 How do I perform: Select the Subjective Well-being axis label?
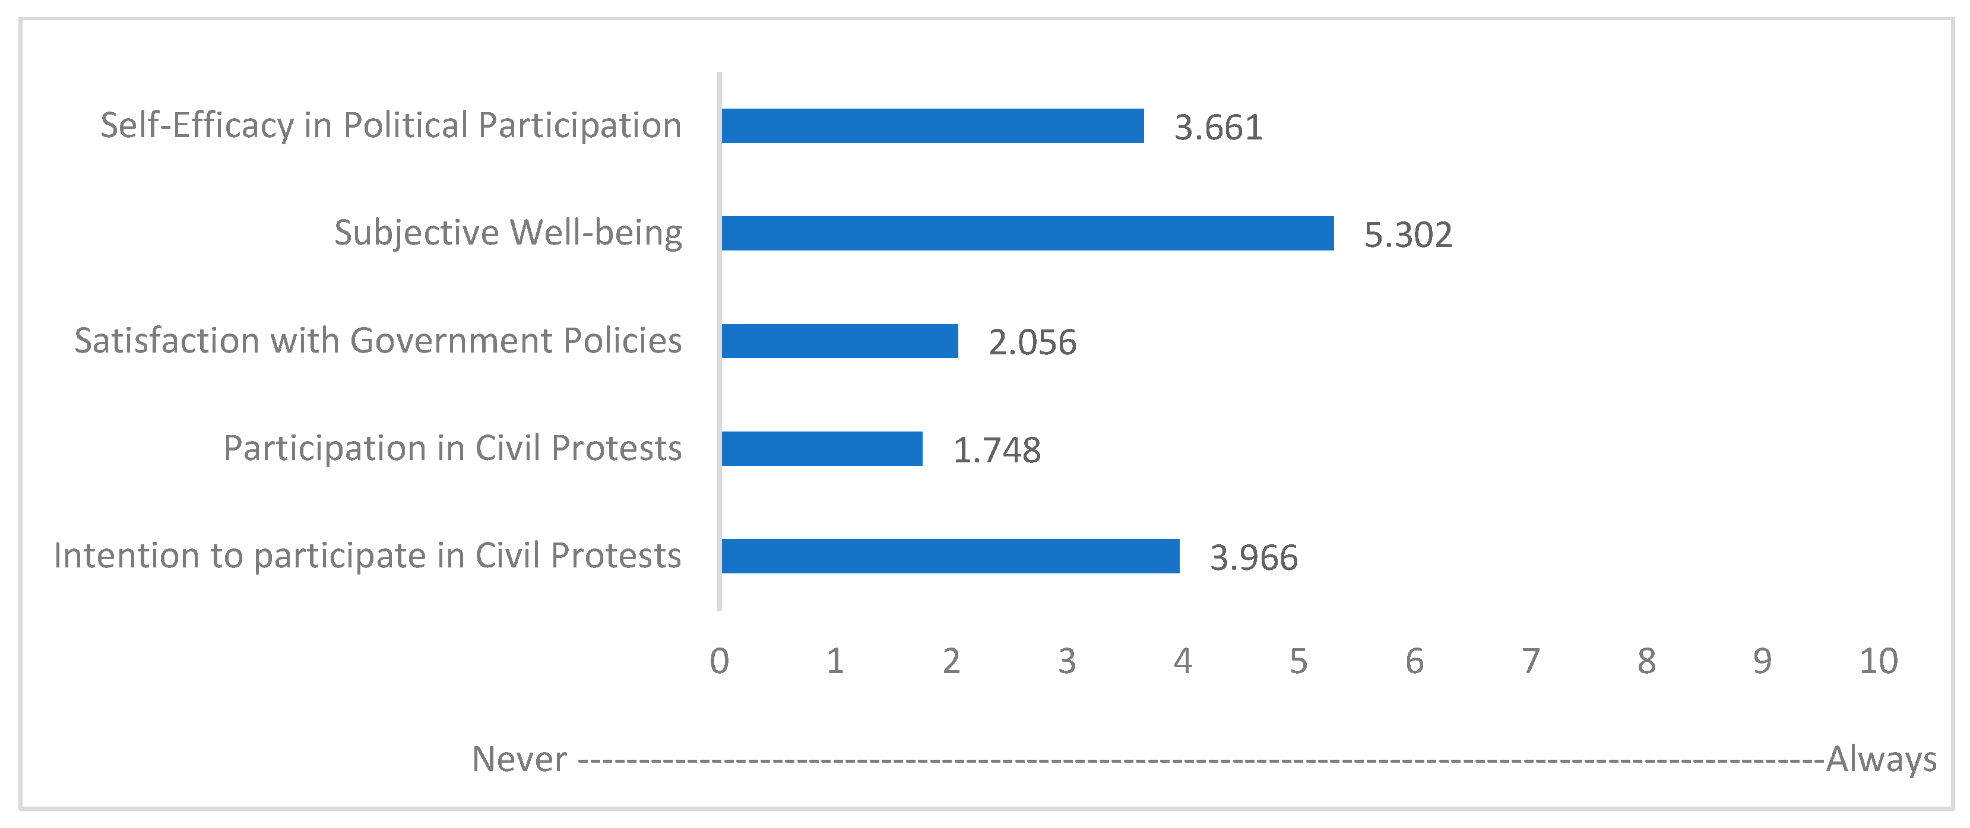coord(508,233)
